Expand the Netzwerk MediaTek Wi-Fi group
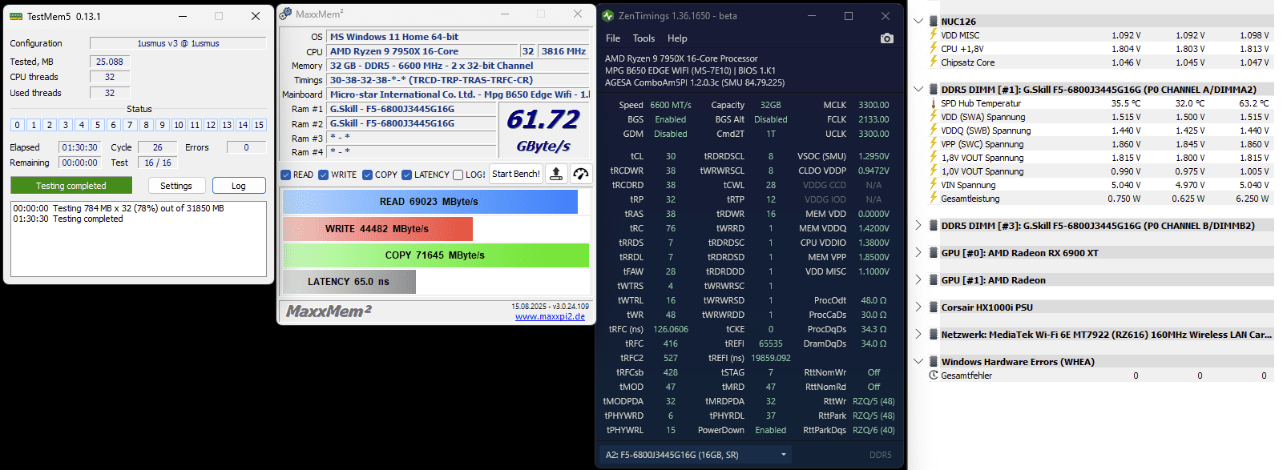The image size is (1287, 470). 918,335
